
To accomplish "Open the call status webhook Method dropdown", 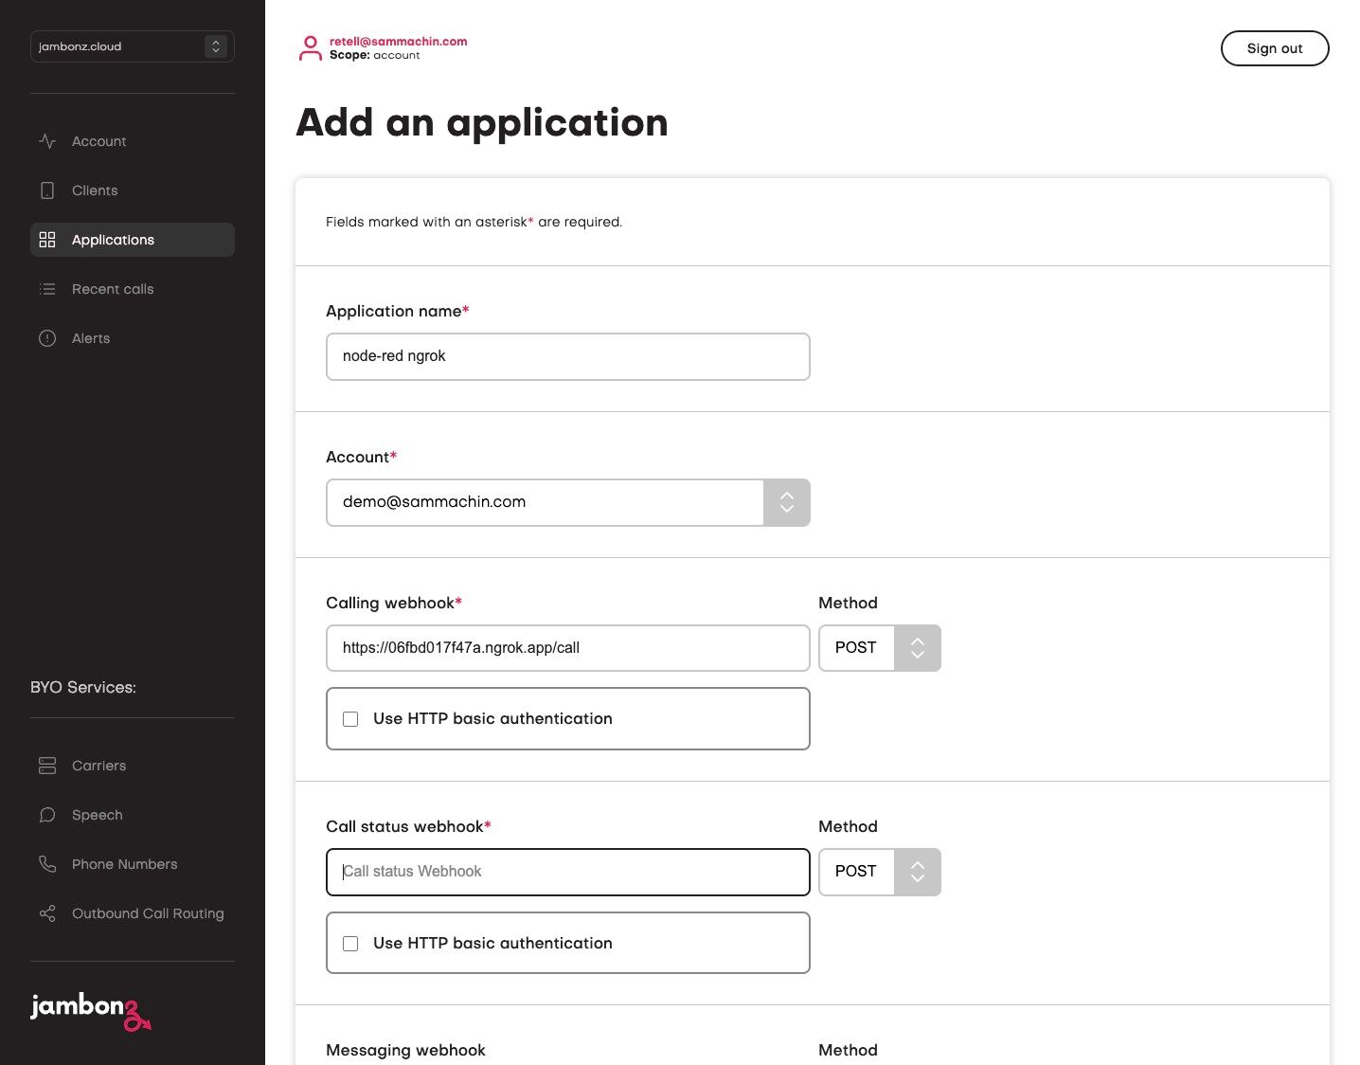I will [879, 872].
